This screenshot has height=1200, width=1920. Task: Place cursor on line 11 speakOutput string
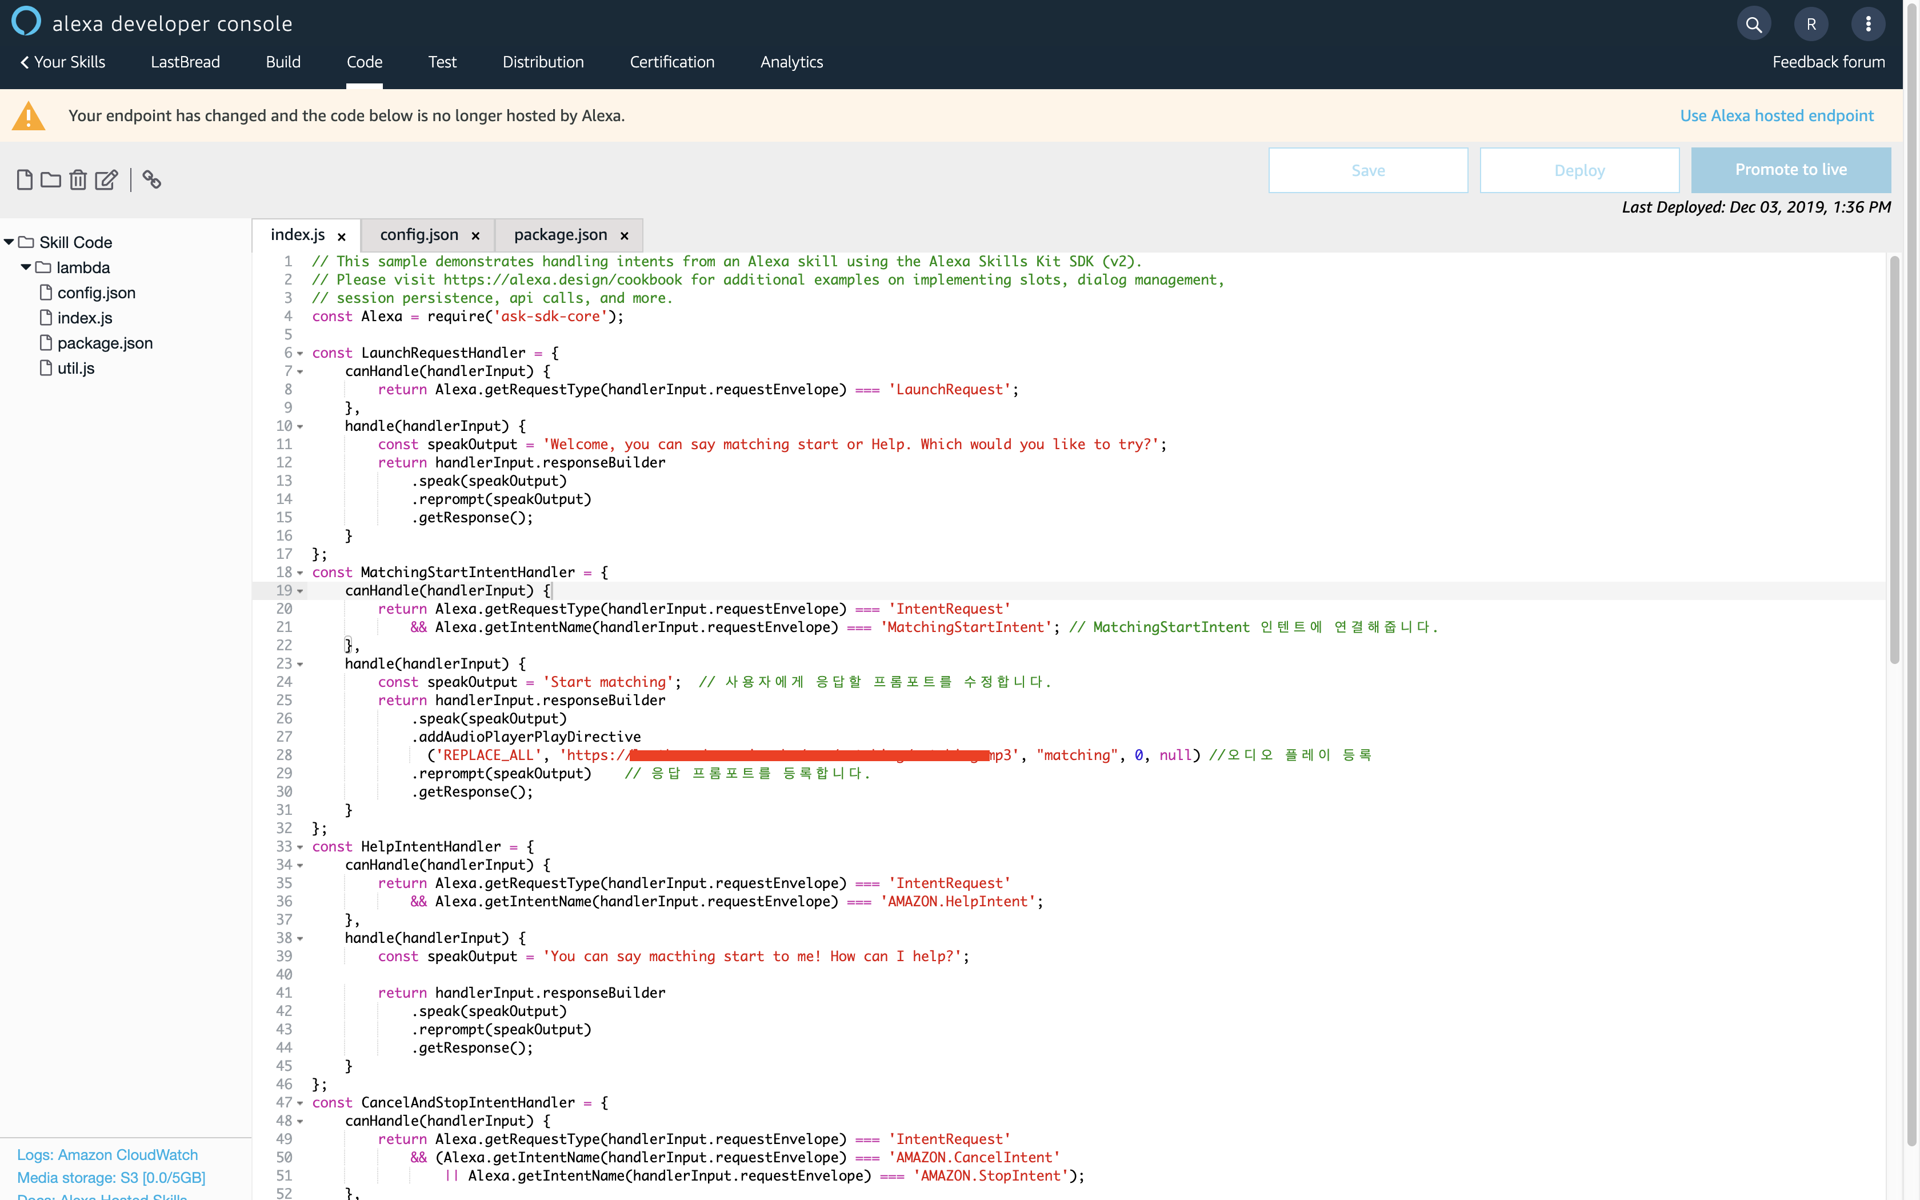[850, 445]
